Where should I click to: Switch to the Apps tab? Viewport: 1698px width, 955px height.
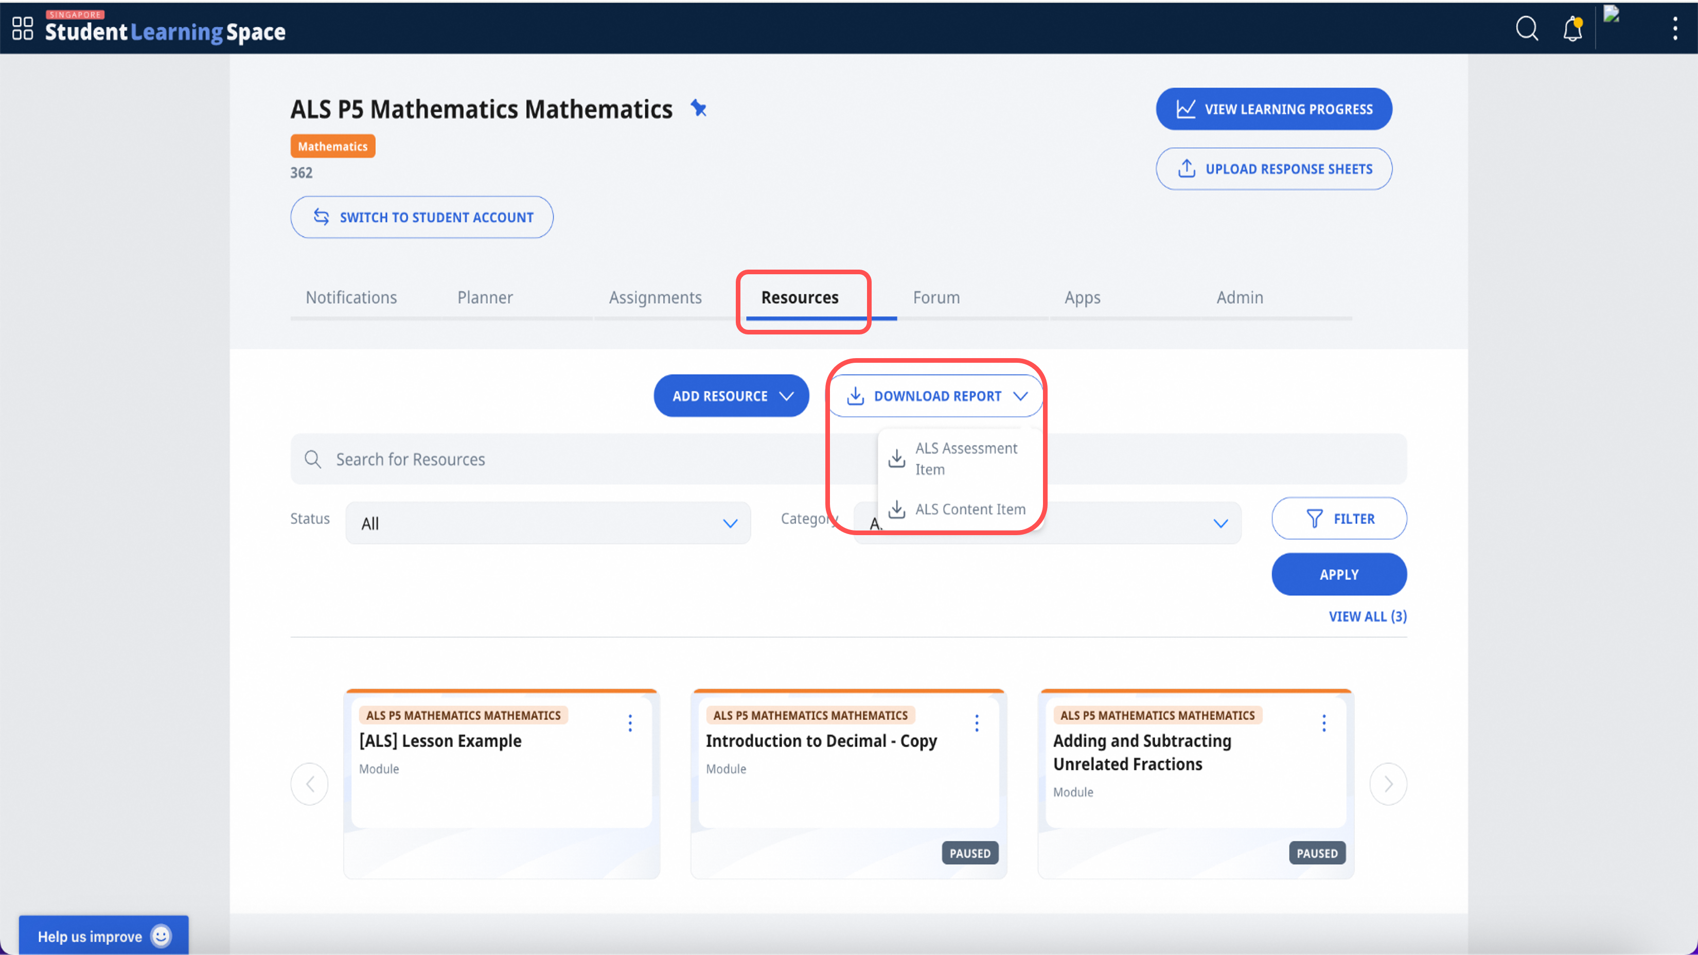pos(1082,297)
